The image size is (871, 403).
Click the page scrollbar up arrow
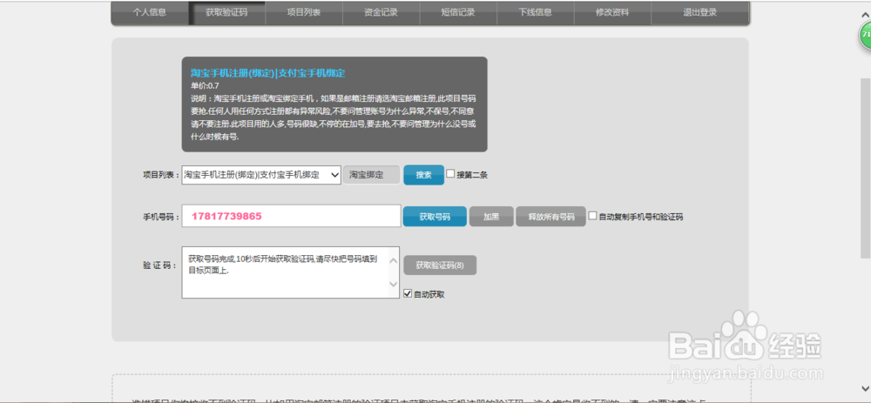[865, 14]
